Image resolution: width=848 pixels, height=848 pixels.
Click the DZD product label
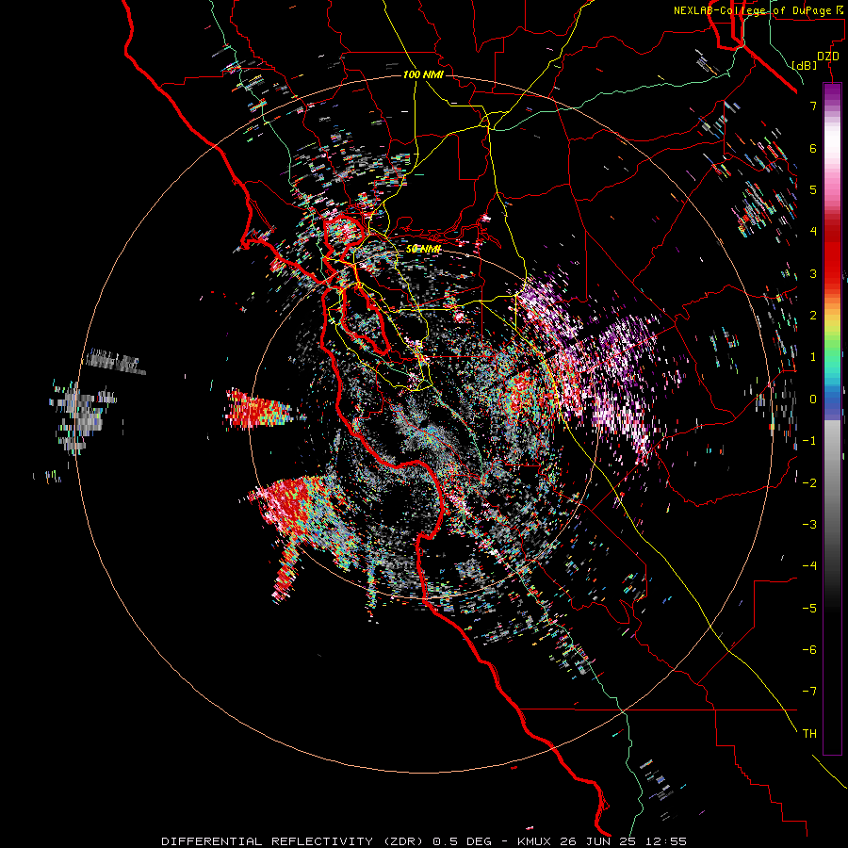(828, 57)
